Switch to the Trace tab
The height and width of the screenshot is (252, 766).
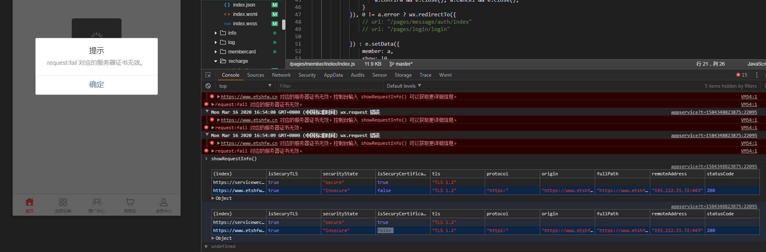425,75
